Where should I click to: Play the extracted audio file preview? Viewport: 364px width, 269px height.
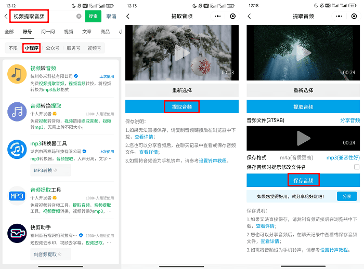[303, 139]
